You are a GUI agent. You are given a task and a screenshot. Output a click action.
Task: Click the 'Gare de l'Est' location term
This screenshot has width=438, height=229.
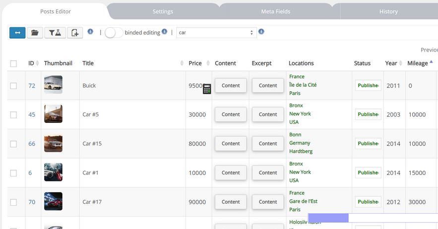coord(304,201)
